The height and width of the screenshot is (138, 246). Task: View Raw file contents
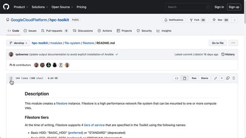[x=194, y=78]
